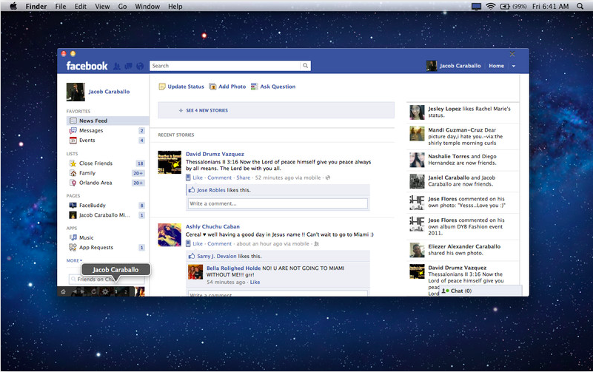Open Nashalie Torres in ticker
The height and width of the screenshot is (372, 593).
pyautogui.click(x=449, y=156)
